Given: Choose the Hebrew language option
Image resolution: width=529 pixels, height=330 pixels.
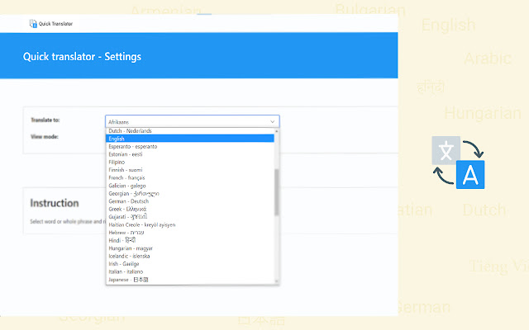Looking at the screenshot, I should coord(190,233).
